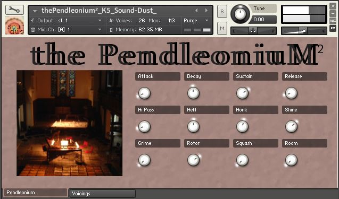This screenshot has width=339, height=199.
Task: Open instrument edit mode via wrench icon
Action: pyautogui.click(x=14, y=10)
